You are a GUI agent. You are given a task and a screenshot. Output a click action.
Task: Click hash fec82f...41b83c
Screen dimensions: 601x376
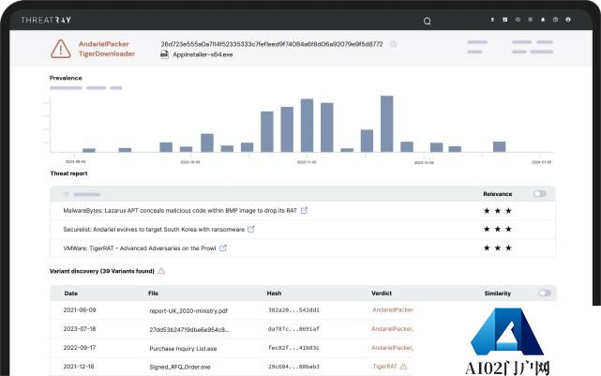click(293, 348)
